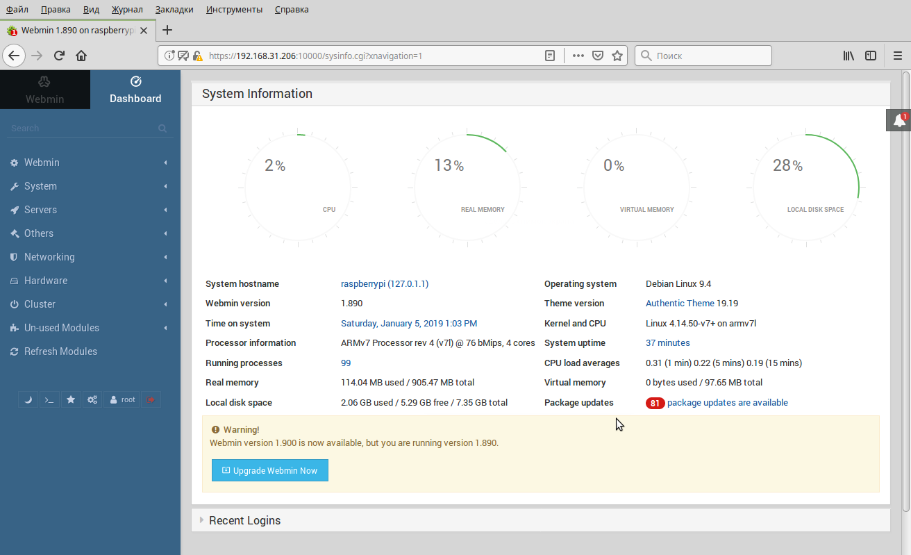The image size is (911, 555).
Task: Click the browser Forward arrow button
Action: 37,56
